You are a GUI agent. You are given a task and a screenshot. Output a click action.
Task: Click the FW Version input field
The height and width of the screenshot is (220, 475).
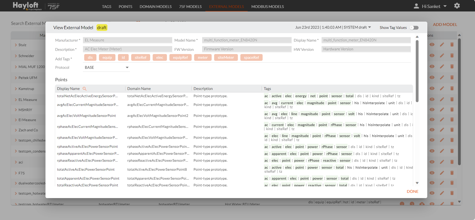pyautogui.click(x=247, y=49)
